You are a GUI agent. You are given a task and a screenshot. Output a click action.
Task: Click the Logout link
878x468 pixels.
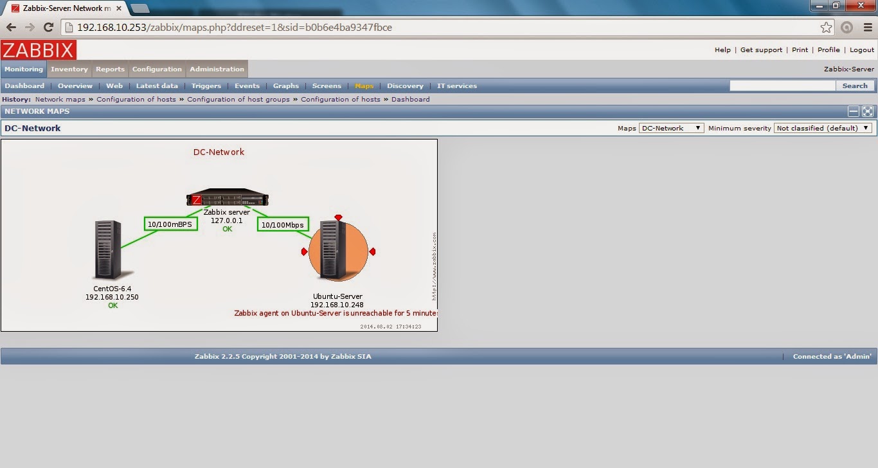click(x=862, y=50)
